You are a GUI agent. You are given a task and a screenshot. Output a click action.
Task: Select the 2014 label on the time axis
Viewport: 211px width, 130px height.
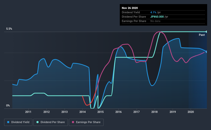82,112
